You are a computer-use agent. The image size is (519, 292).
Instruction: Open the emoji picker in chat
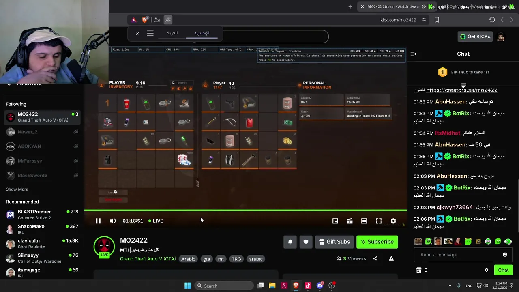pos(505,255)
